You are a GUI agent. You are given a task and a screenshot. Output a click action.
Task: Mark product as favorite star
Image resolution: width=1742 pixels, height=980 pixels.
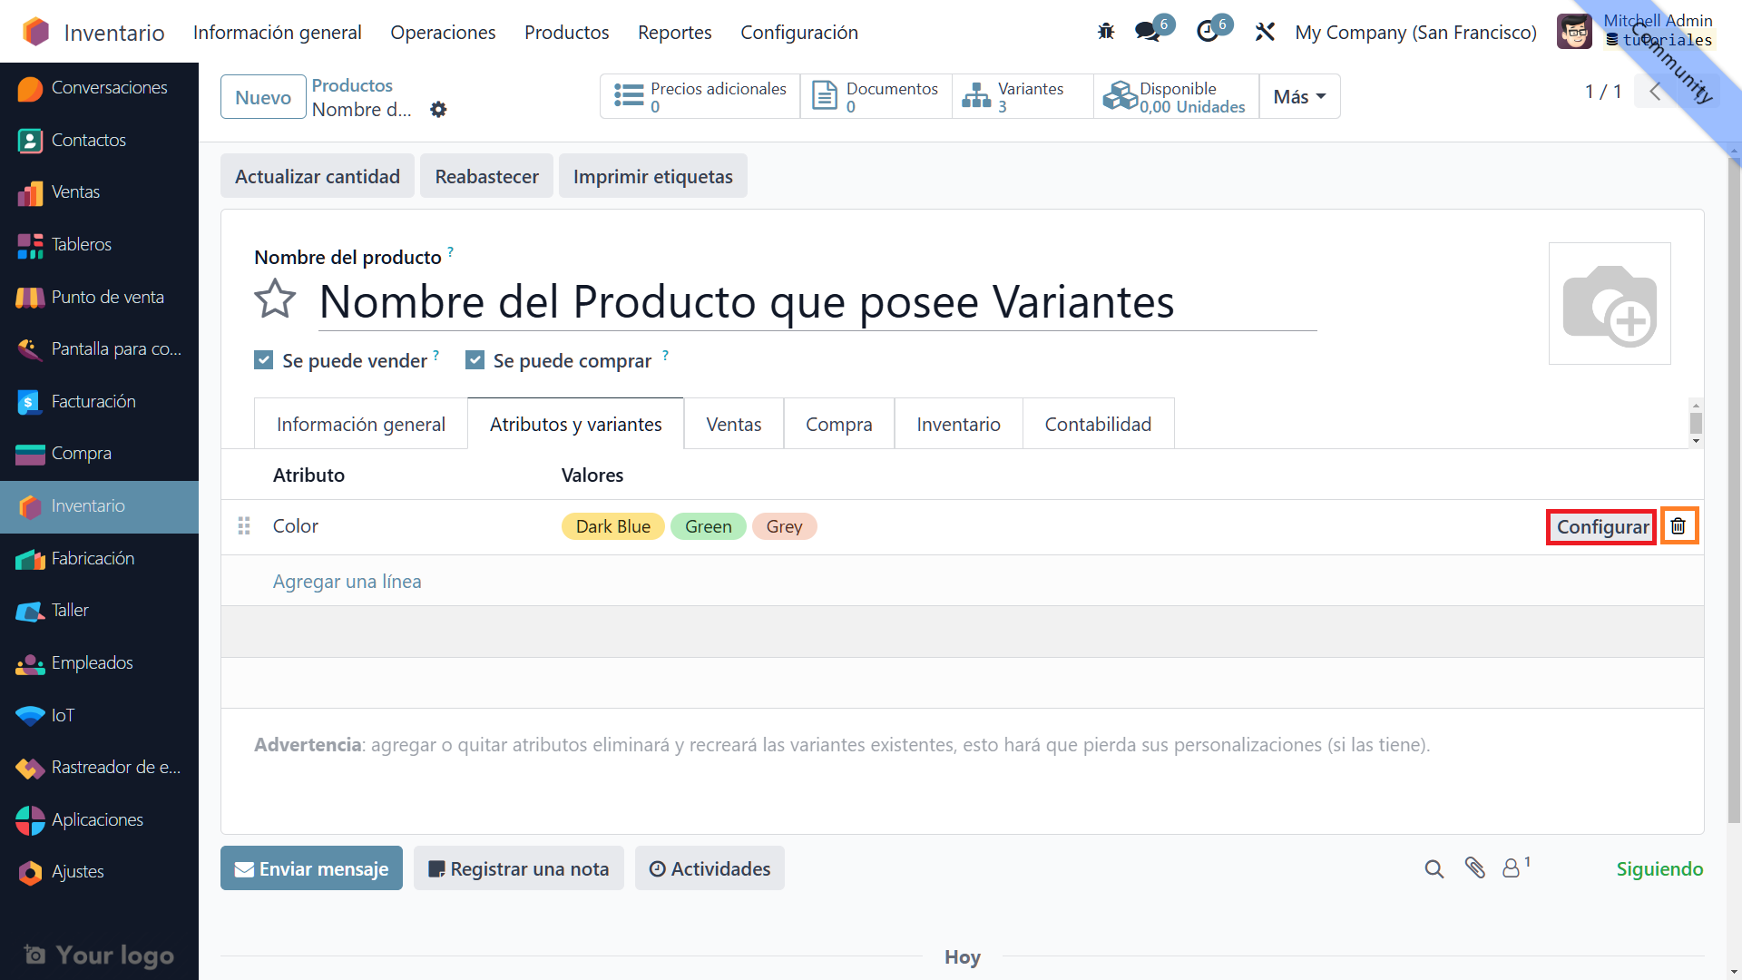click(x=275, y=299)
